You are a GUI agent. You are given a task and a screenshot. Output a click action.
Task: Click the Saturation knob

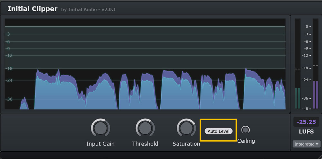[x=186, y=128]
